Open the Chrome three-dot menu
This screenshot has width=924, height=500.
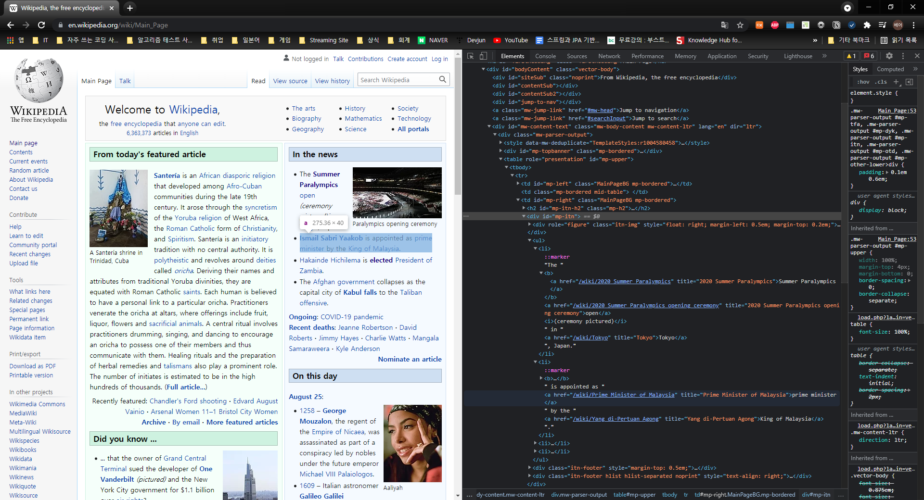click(913, 25)
